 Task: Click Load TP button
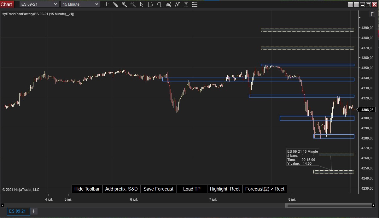(192, 189)
